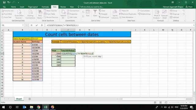The height and width of the screenshot is (110, 196).
Task: Open the New Query dropdown
Action: coord(40,14)
